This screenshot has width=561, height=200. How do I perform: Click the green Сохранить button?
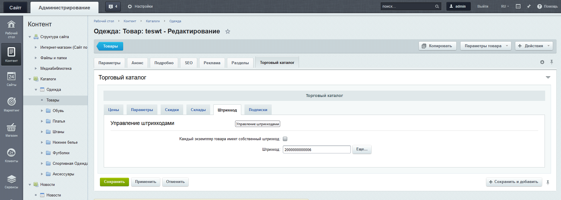[114, 182]
